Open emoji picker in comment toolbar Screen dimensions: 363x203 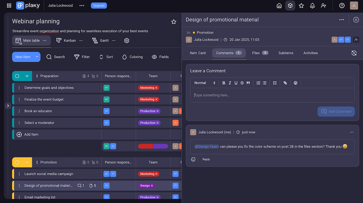pyautogui.click(x=296, y=83)
